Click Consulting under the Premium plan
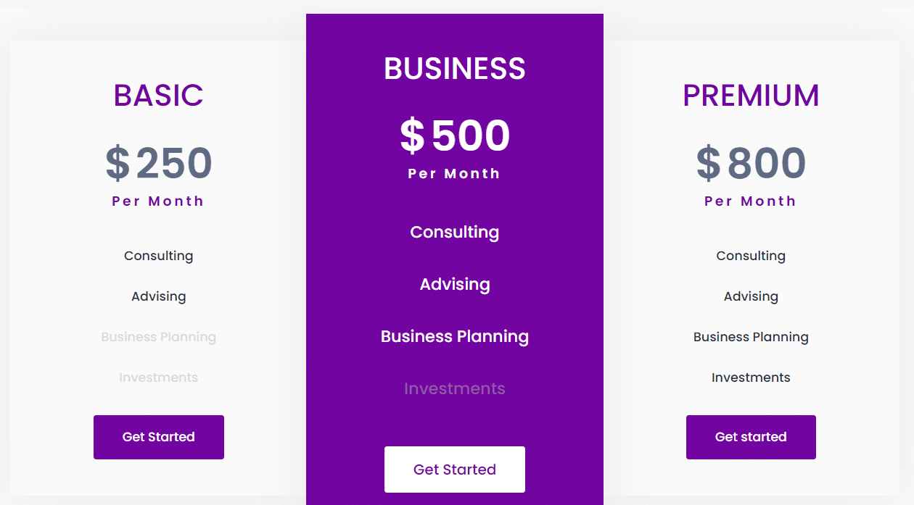 [x=751, y=256]
